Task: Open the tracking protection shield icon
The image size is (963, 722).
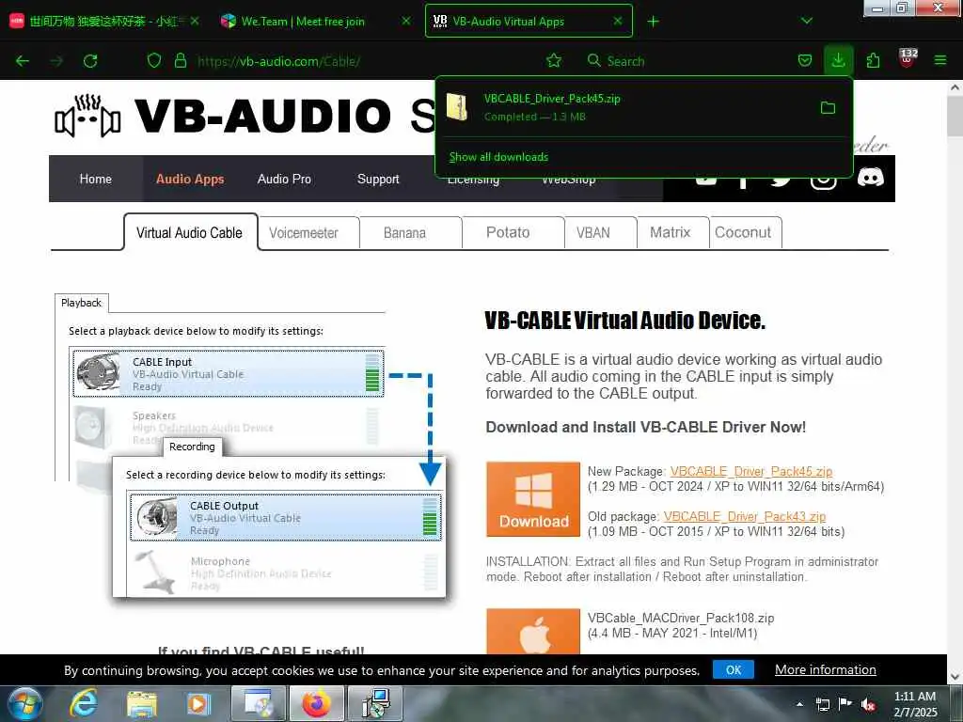Action: (x=154, y=61)
